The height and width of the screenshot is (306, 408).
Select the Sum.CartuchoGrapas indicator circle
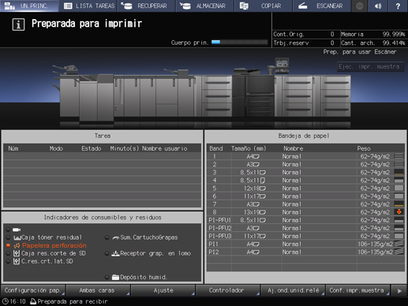point(107,237)
